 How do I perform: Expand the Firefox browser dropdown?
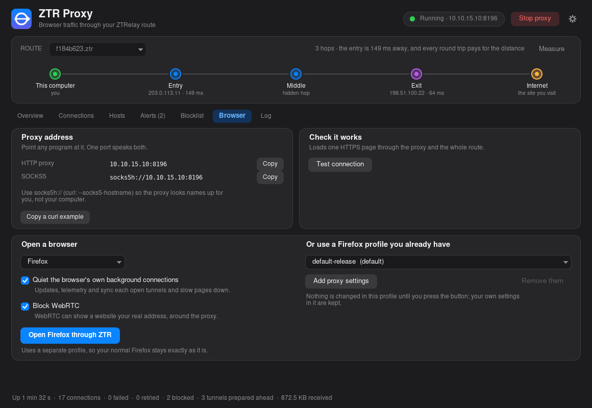pos(72,262)
